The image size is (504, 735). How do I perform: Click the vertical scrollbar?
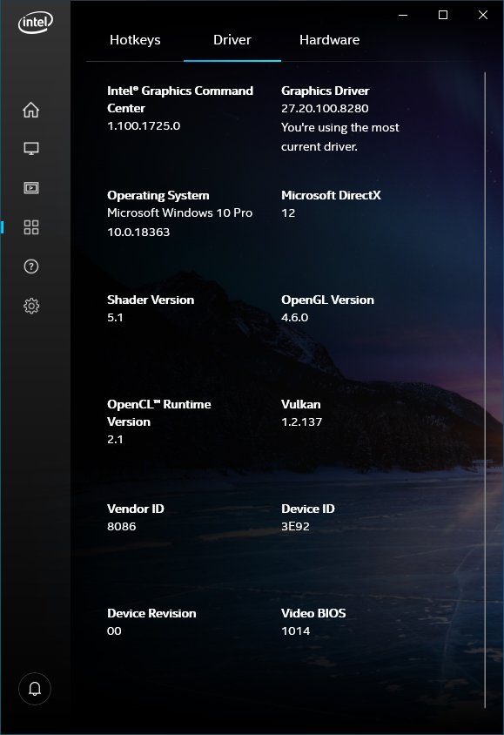[485, 389]
